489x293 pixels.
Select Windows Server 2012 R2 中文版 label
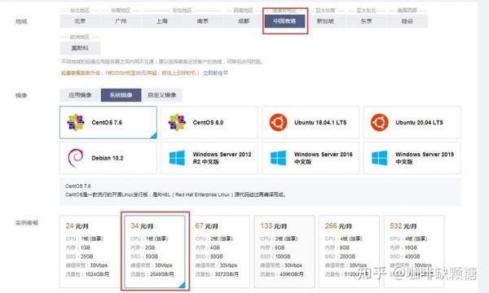click(222, 158)
